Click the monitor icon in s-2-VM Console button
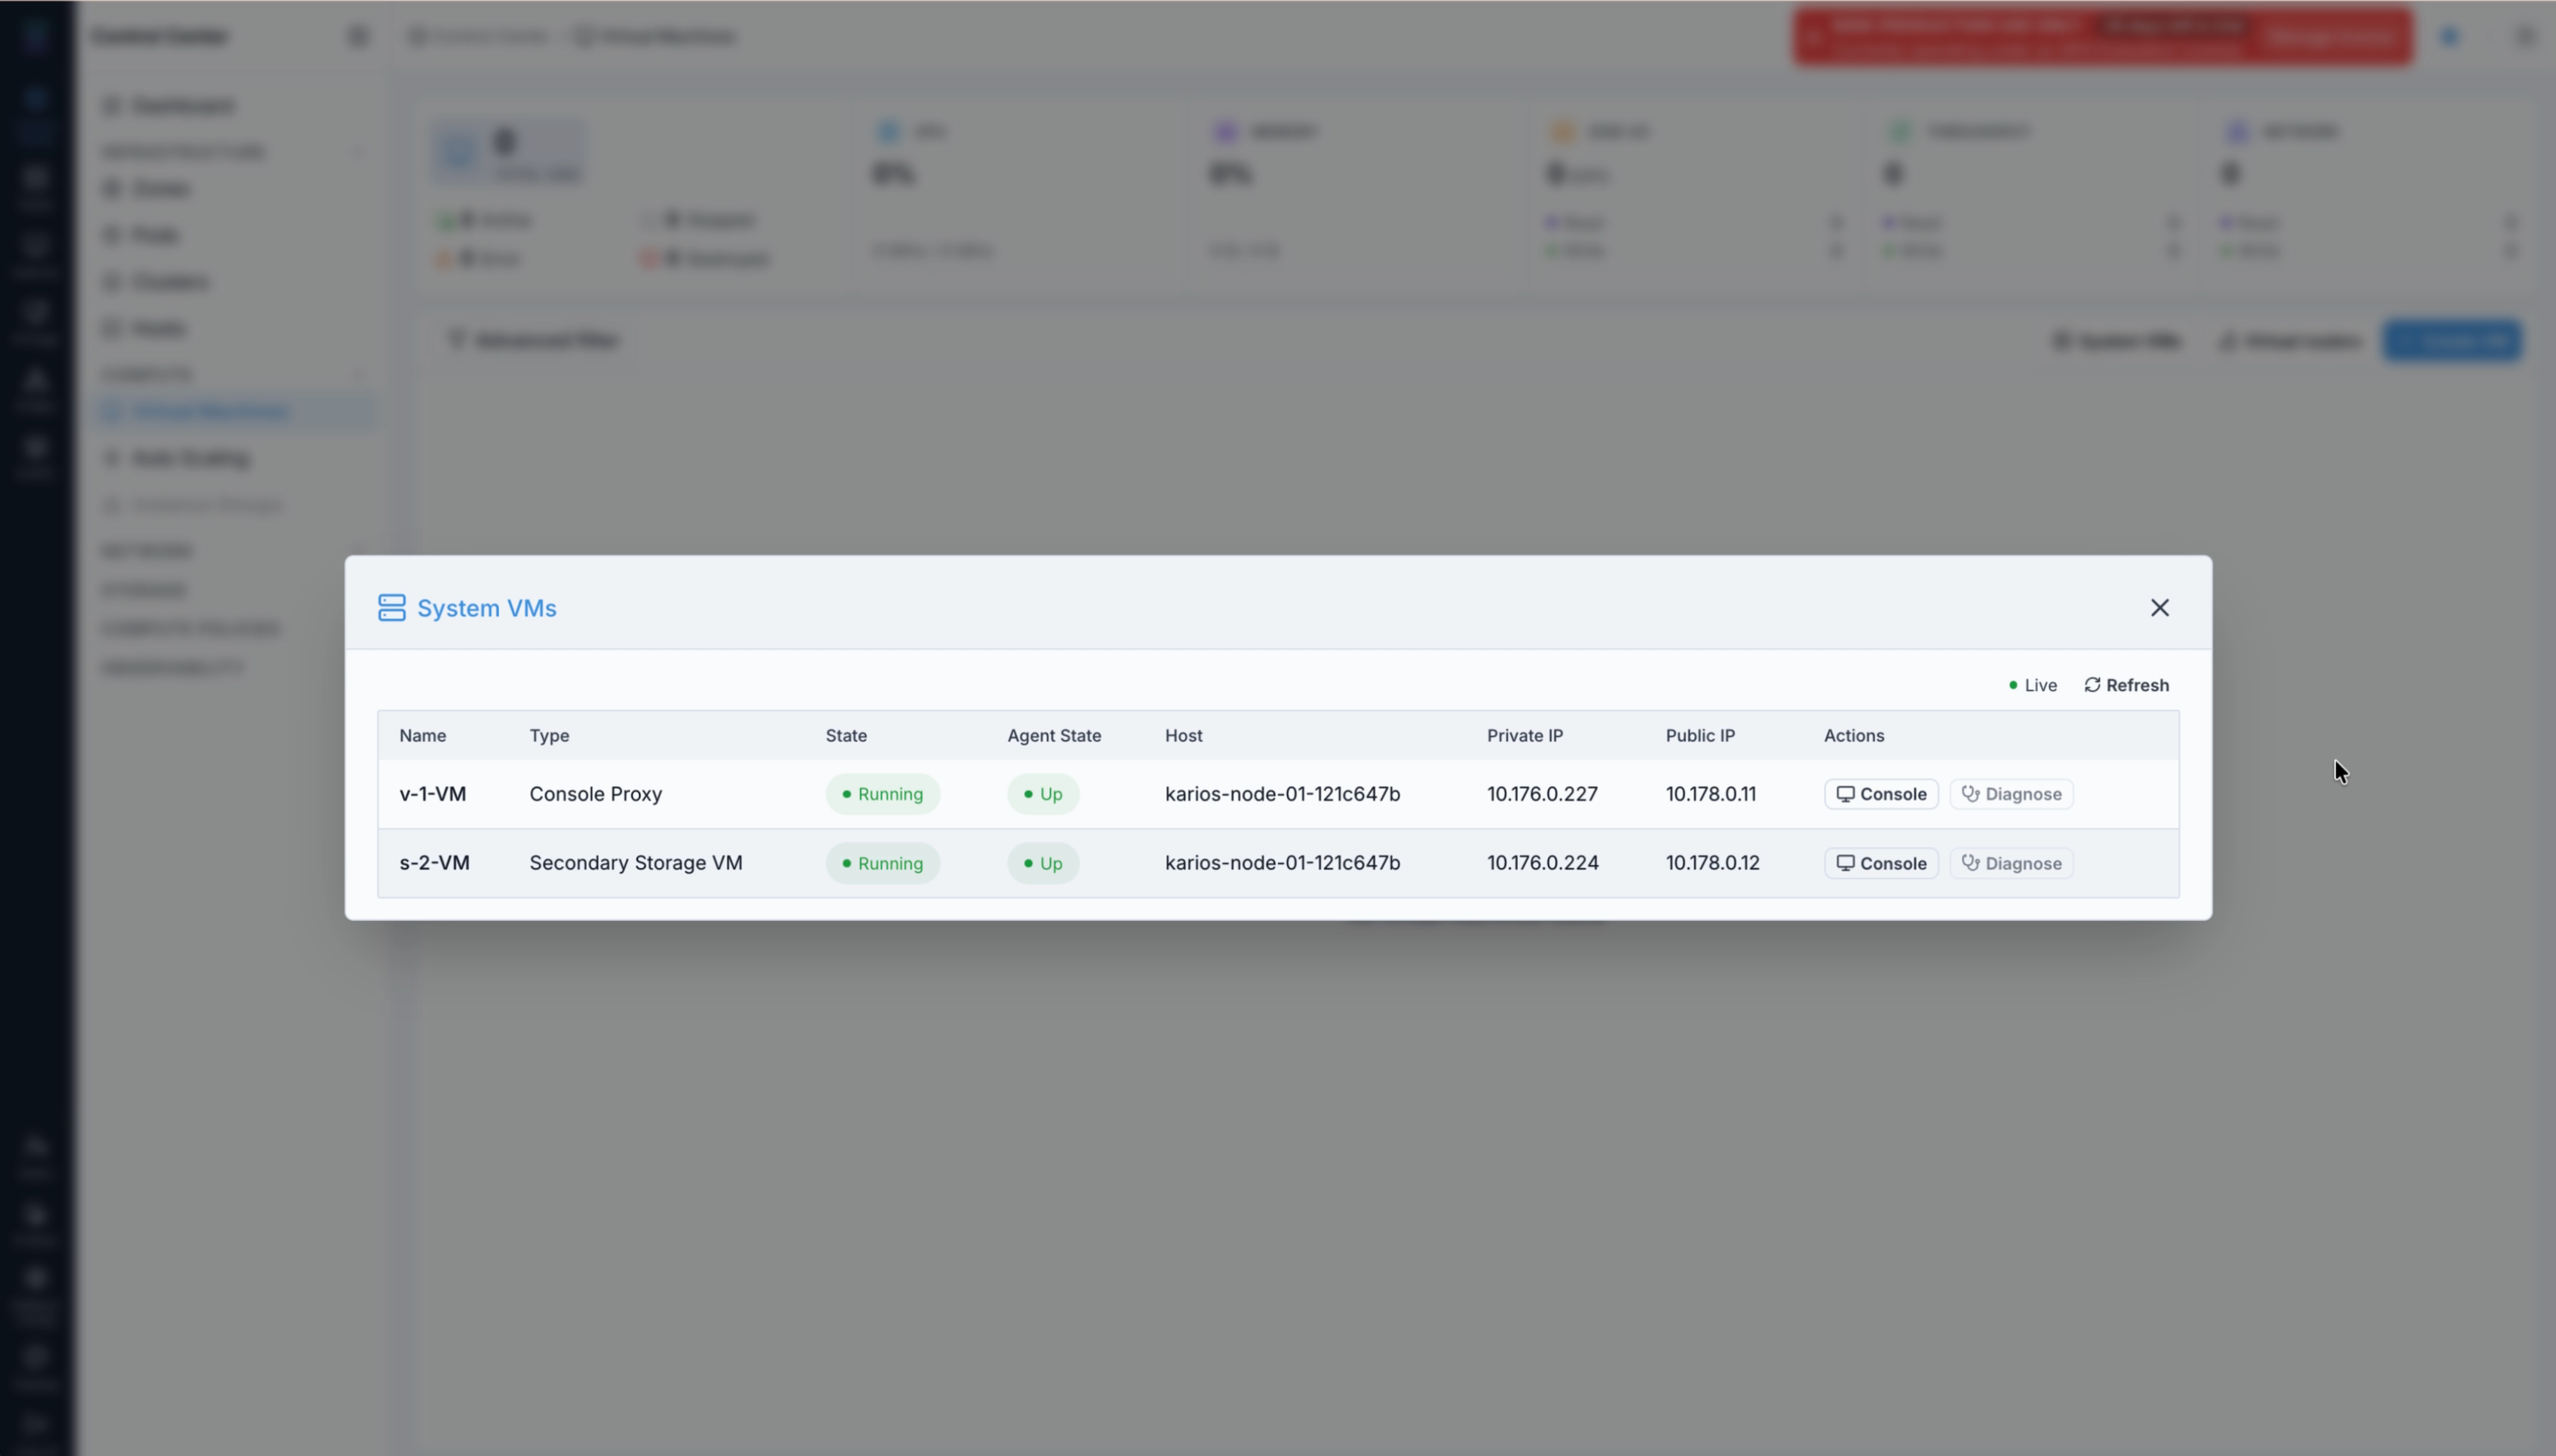The height and width of the screenshot is (1456, 2556). (1845, 863)
